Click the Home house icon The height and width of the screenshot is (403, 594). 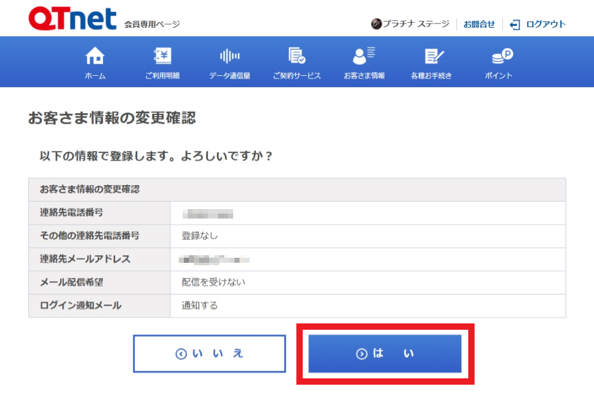[95, 56]
